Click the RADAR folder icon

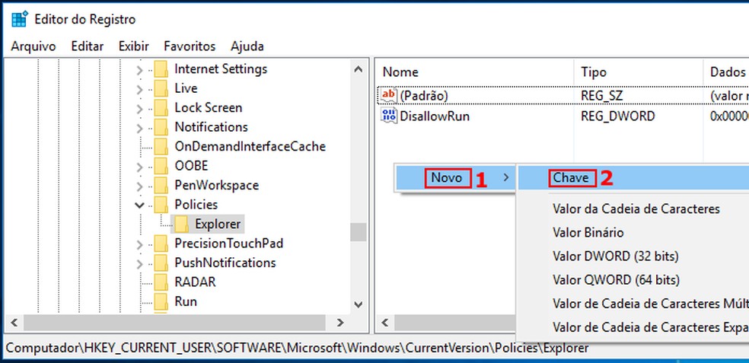pyautogui.click(x=161, y=282)
